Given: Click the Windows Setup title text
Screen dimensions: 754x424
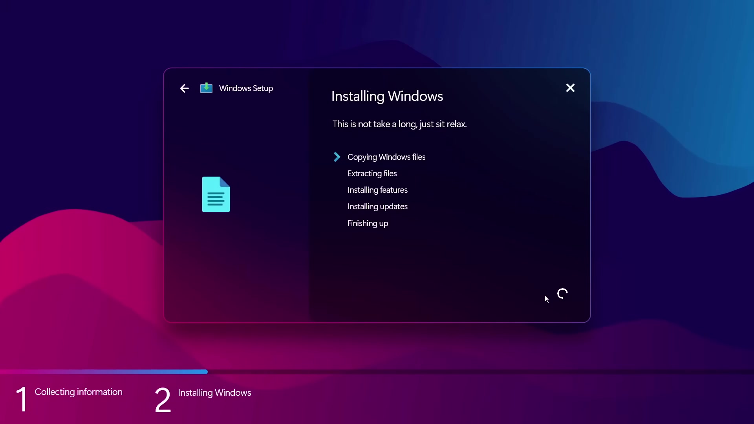Looking at the screenshot, I should [x=246, y=88].
